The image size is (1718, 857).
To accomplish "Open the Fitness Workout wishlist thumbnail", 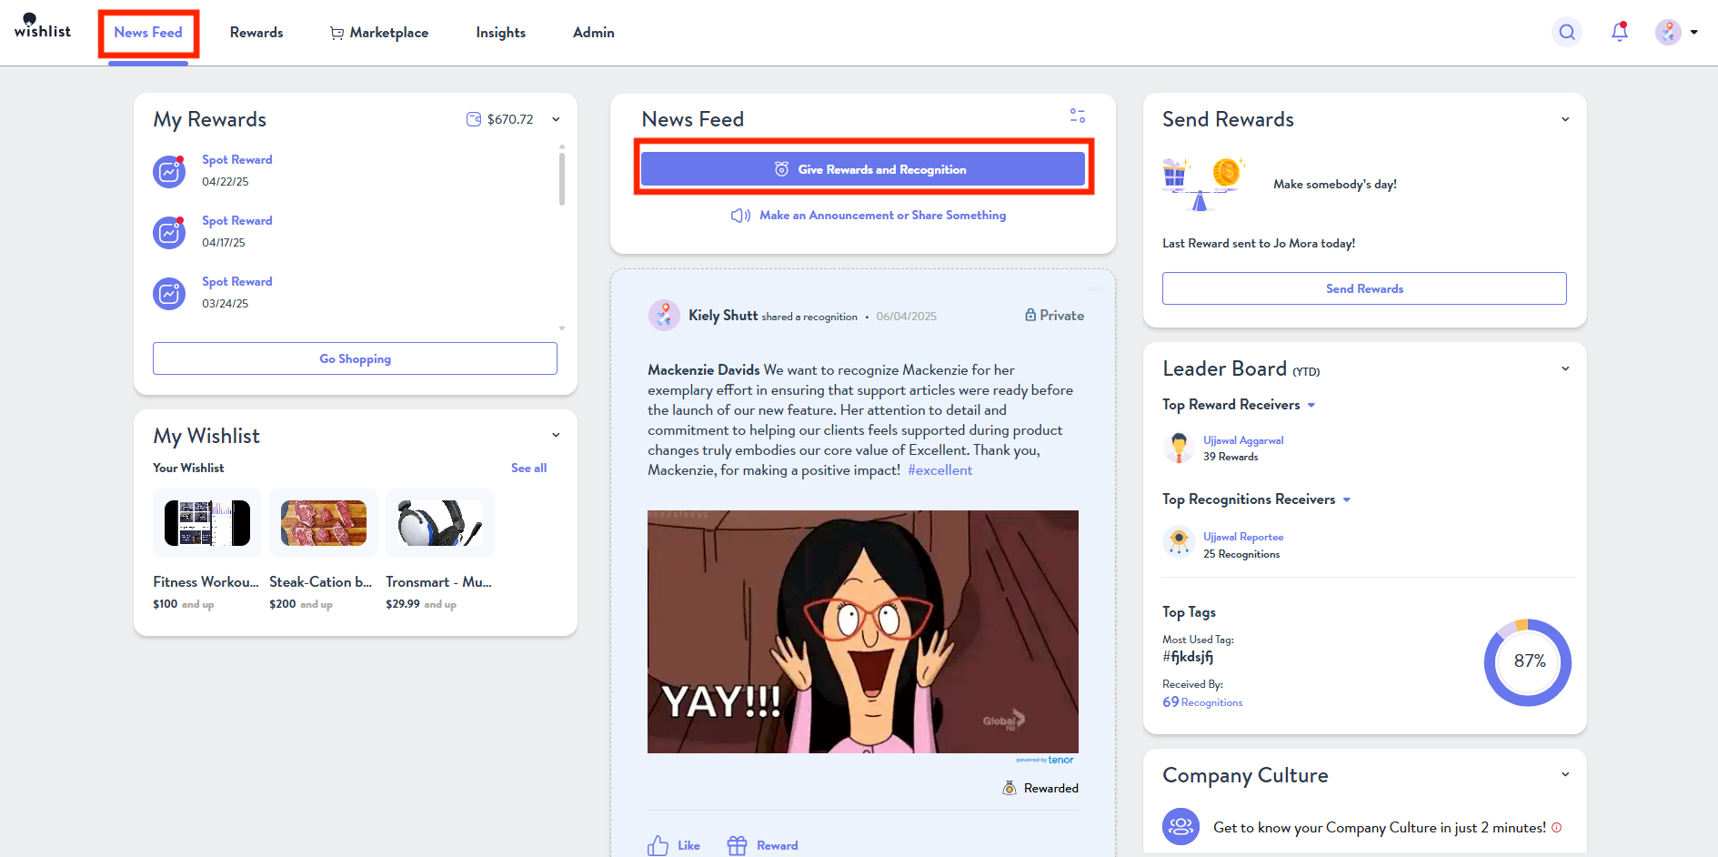I will (207, 523).
